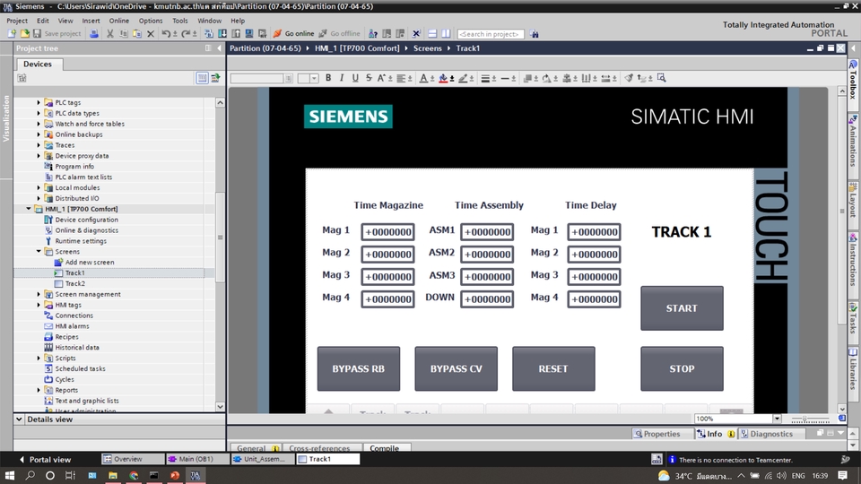This screenshot has height=484, width=861.
Task: Click the background fill color bucket
Action: (x=443, y=78)
